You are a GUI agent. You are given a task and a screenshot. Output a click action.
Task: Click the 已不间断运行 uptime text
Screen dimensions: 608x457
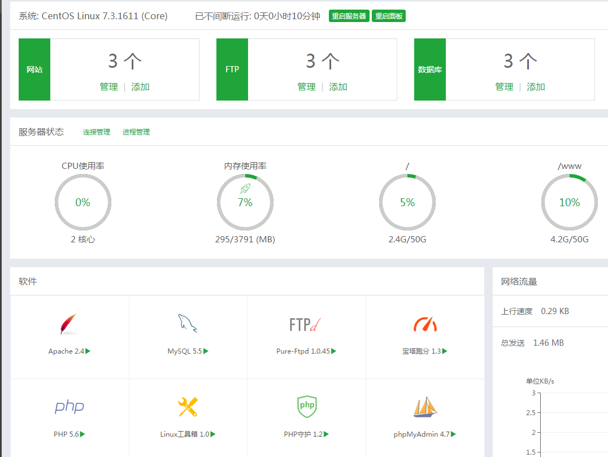click(258, 16)
